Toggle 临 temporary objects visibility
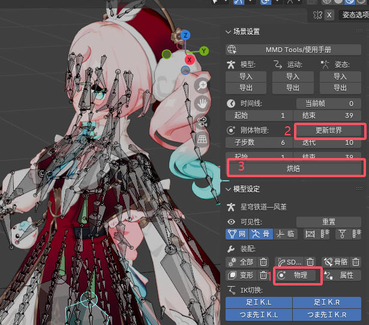Image resolution: width=369 pixels, height=325 pixels. (286, 234)
